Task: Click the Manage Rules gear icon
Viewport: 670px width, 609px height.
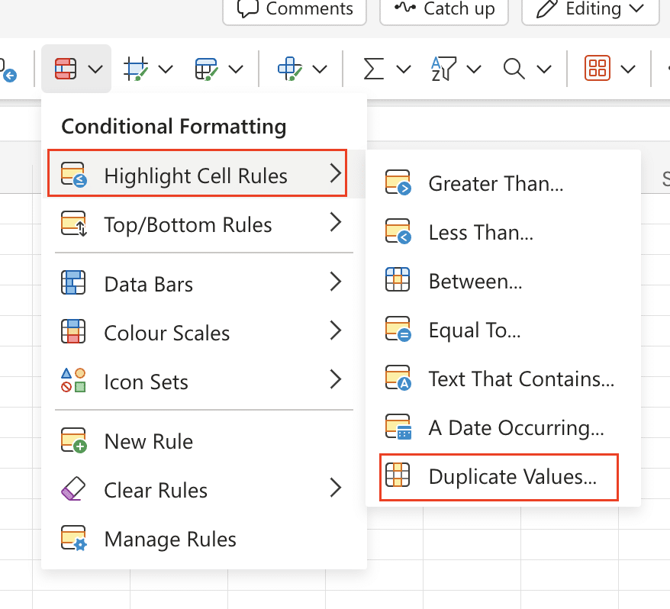Action: [74, 537]
